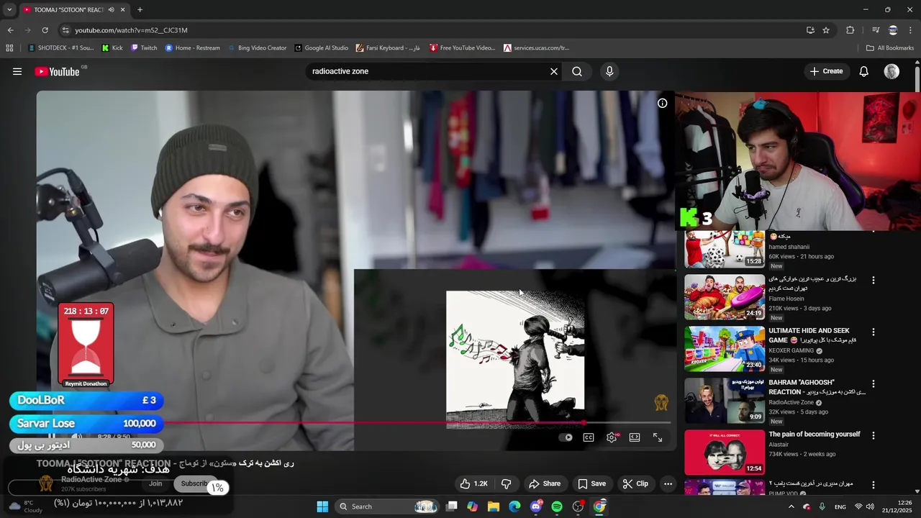
Task: Join the RadioActive Zone channel membership
Action: (x=155, y=483)
